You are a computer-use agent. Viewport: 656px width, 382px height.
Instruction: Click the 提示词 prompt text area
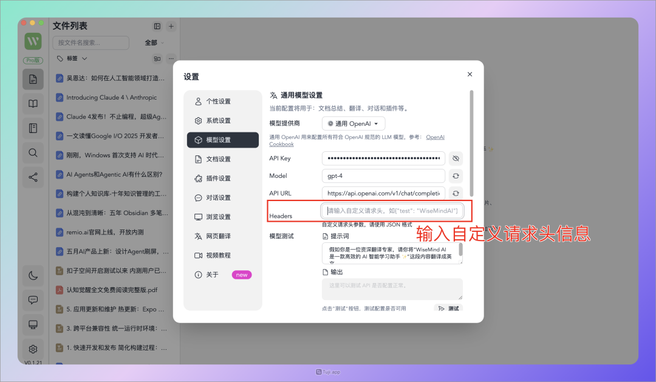[x=392, y=253]
